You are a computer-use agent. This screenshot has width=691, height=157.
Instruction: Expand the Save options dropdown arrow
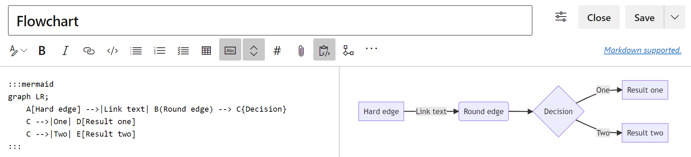click(x=674, y=17)
